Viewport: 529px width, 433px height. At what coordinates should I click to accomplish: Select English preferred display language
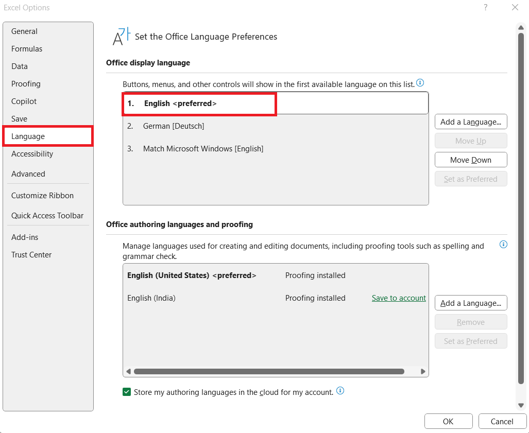click(x=275, y=103)
